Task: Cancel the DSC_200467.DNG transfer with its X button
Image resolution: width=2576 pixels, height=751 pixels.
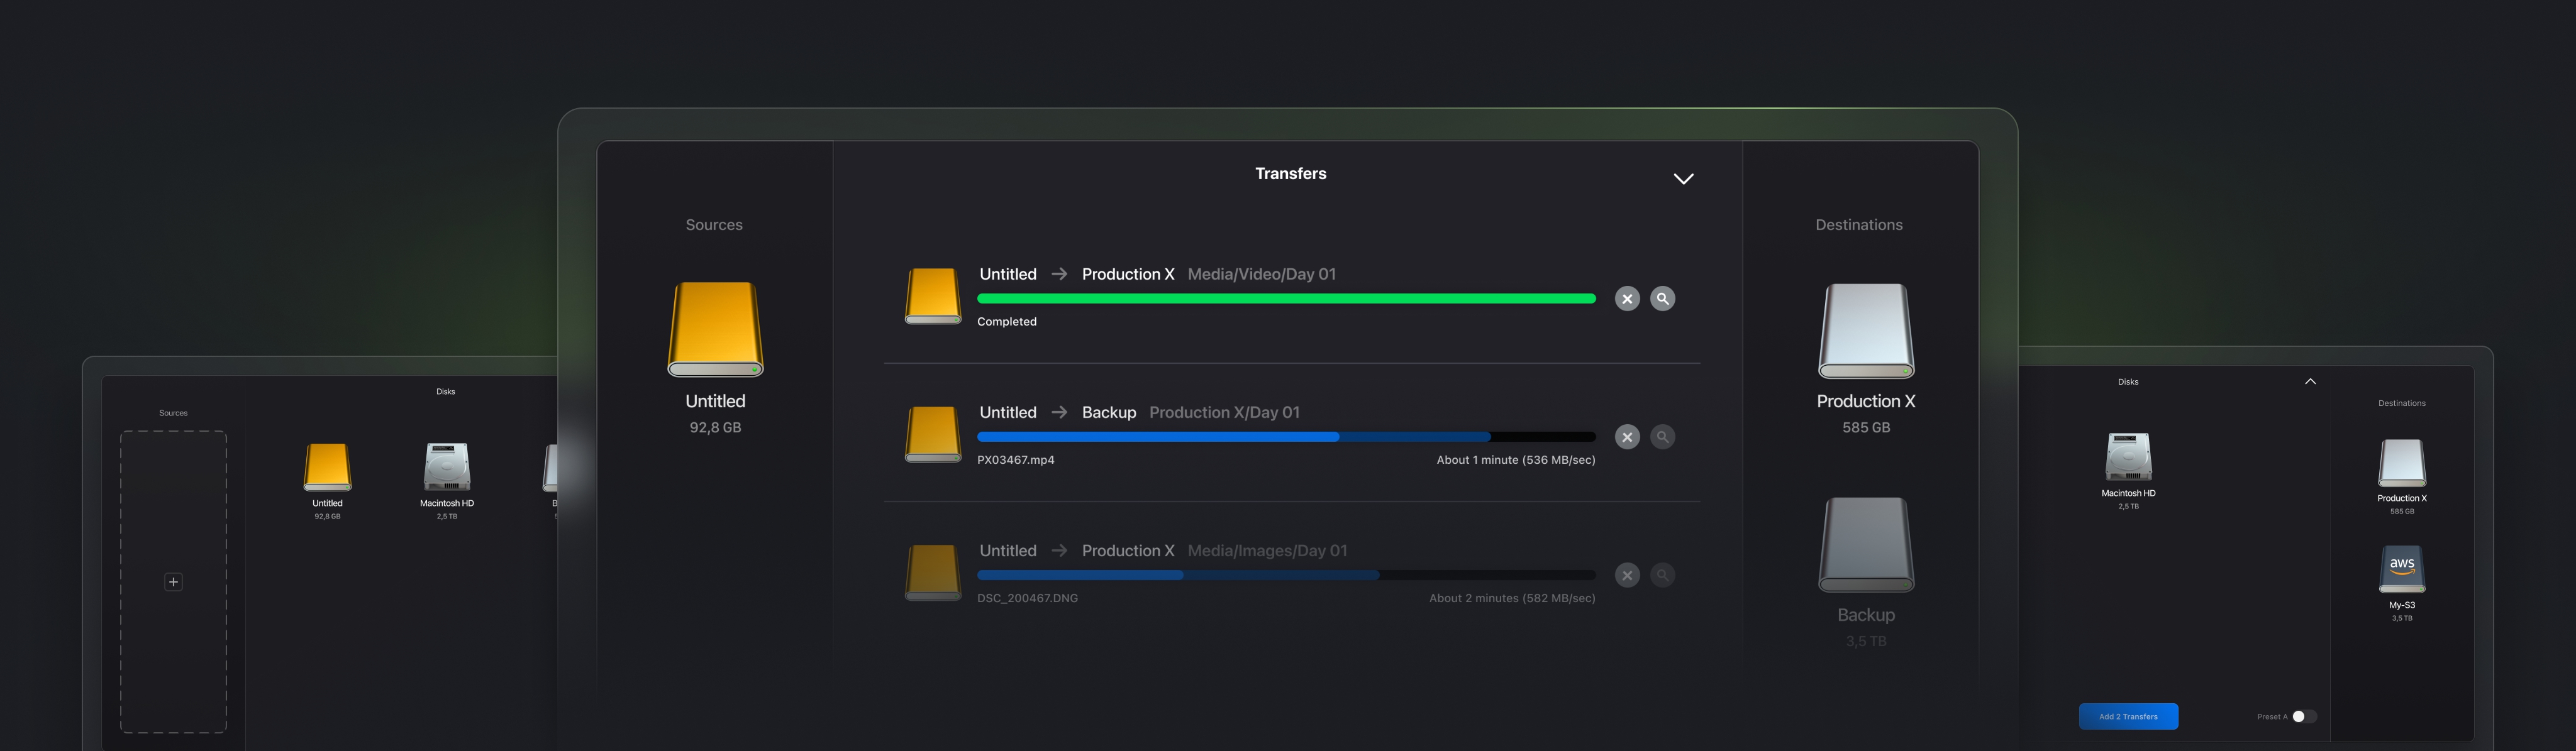Action: (x=1627, y=574)
